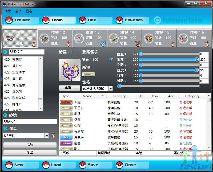Viewport: 213px width, 172px height.
Task: Click the Close button
Action: pyautogui.click(x=132, y=165)
